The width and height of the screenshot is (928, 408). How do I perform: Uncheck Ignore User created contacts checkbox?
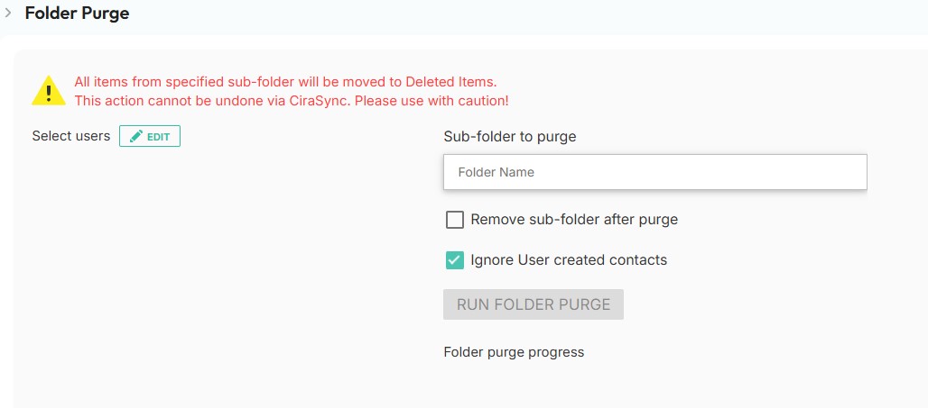[455, 260]
